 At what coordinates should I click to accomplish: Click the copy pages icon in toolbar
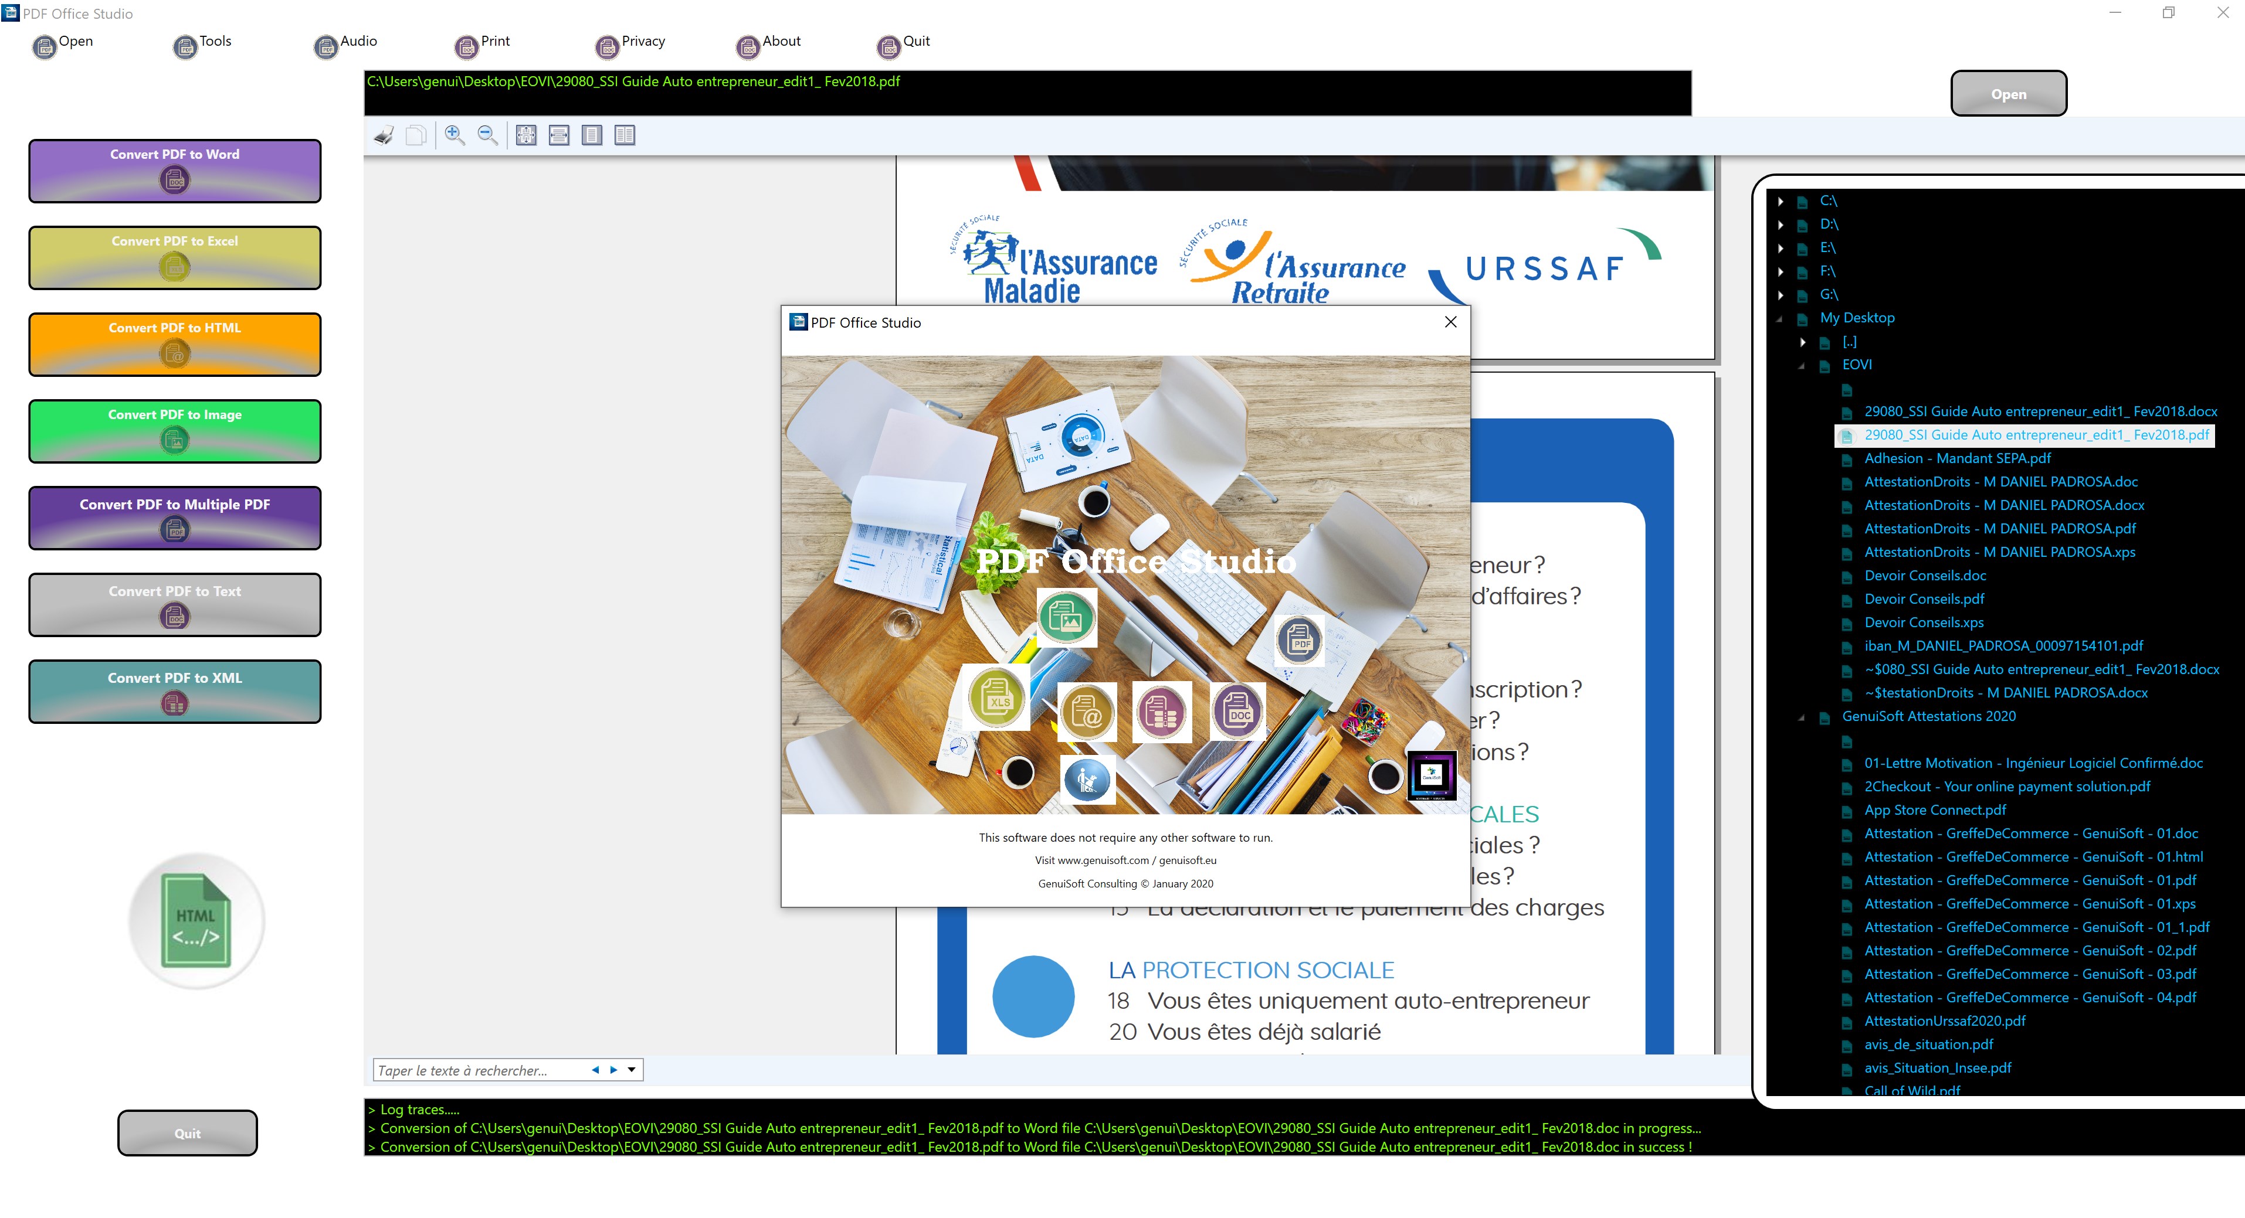416,135
